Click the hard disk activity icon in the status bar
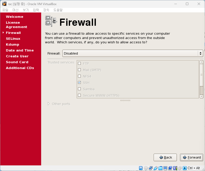The height and width of the screenshot is (171, 205). click(141, 168)
